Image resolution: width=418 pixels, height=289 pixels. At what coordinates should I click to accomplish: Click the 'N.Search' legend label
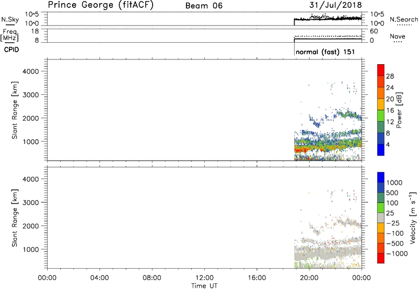403,19
